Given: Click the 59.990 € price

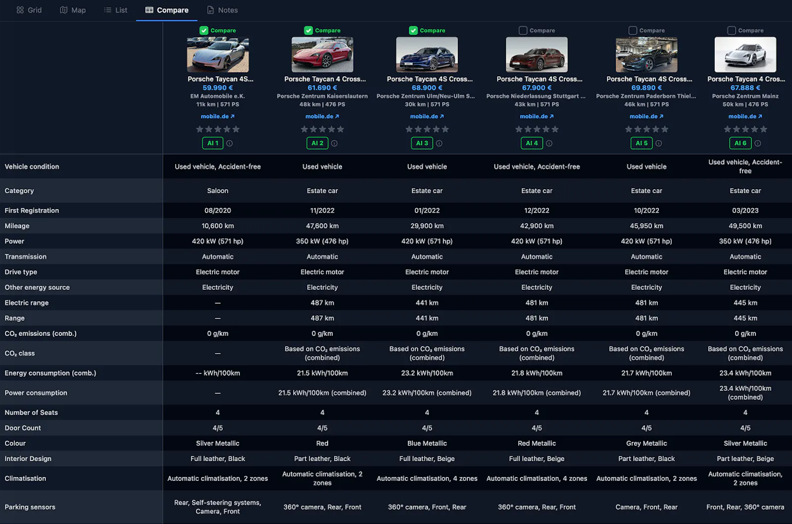Looking at the screenshot, I should [x=218, y=88].
